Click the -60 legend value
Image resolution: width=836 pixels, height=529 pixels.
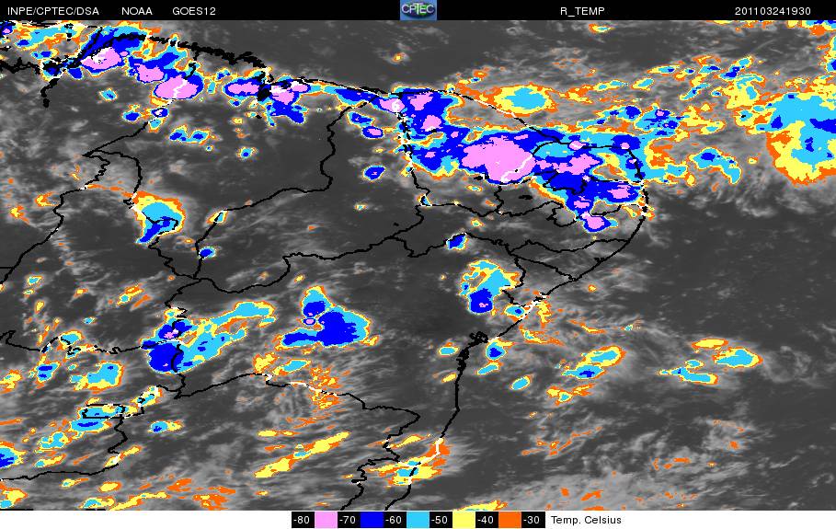[395, 520]
